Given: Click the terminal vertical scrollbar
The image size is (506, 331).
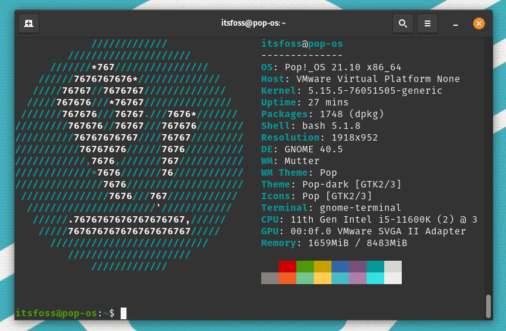Looking at the screenshot, I should point(488,305).
